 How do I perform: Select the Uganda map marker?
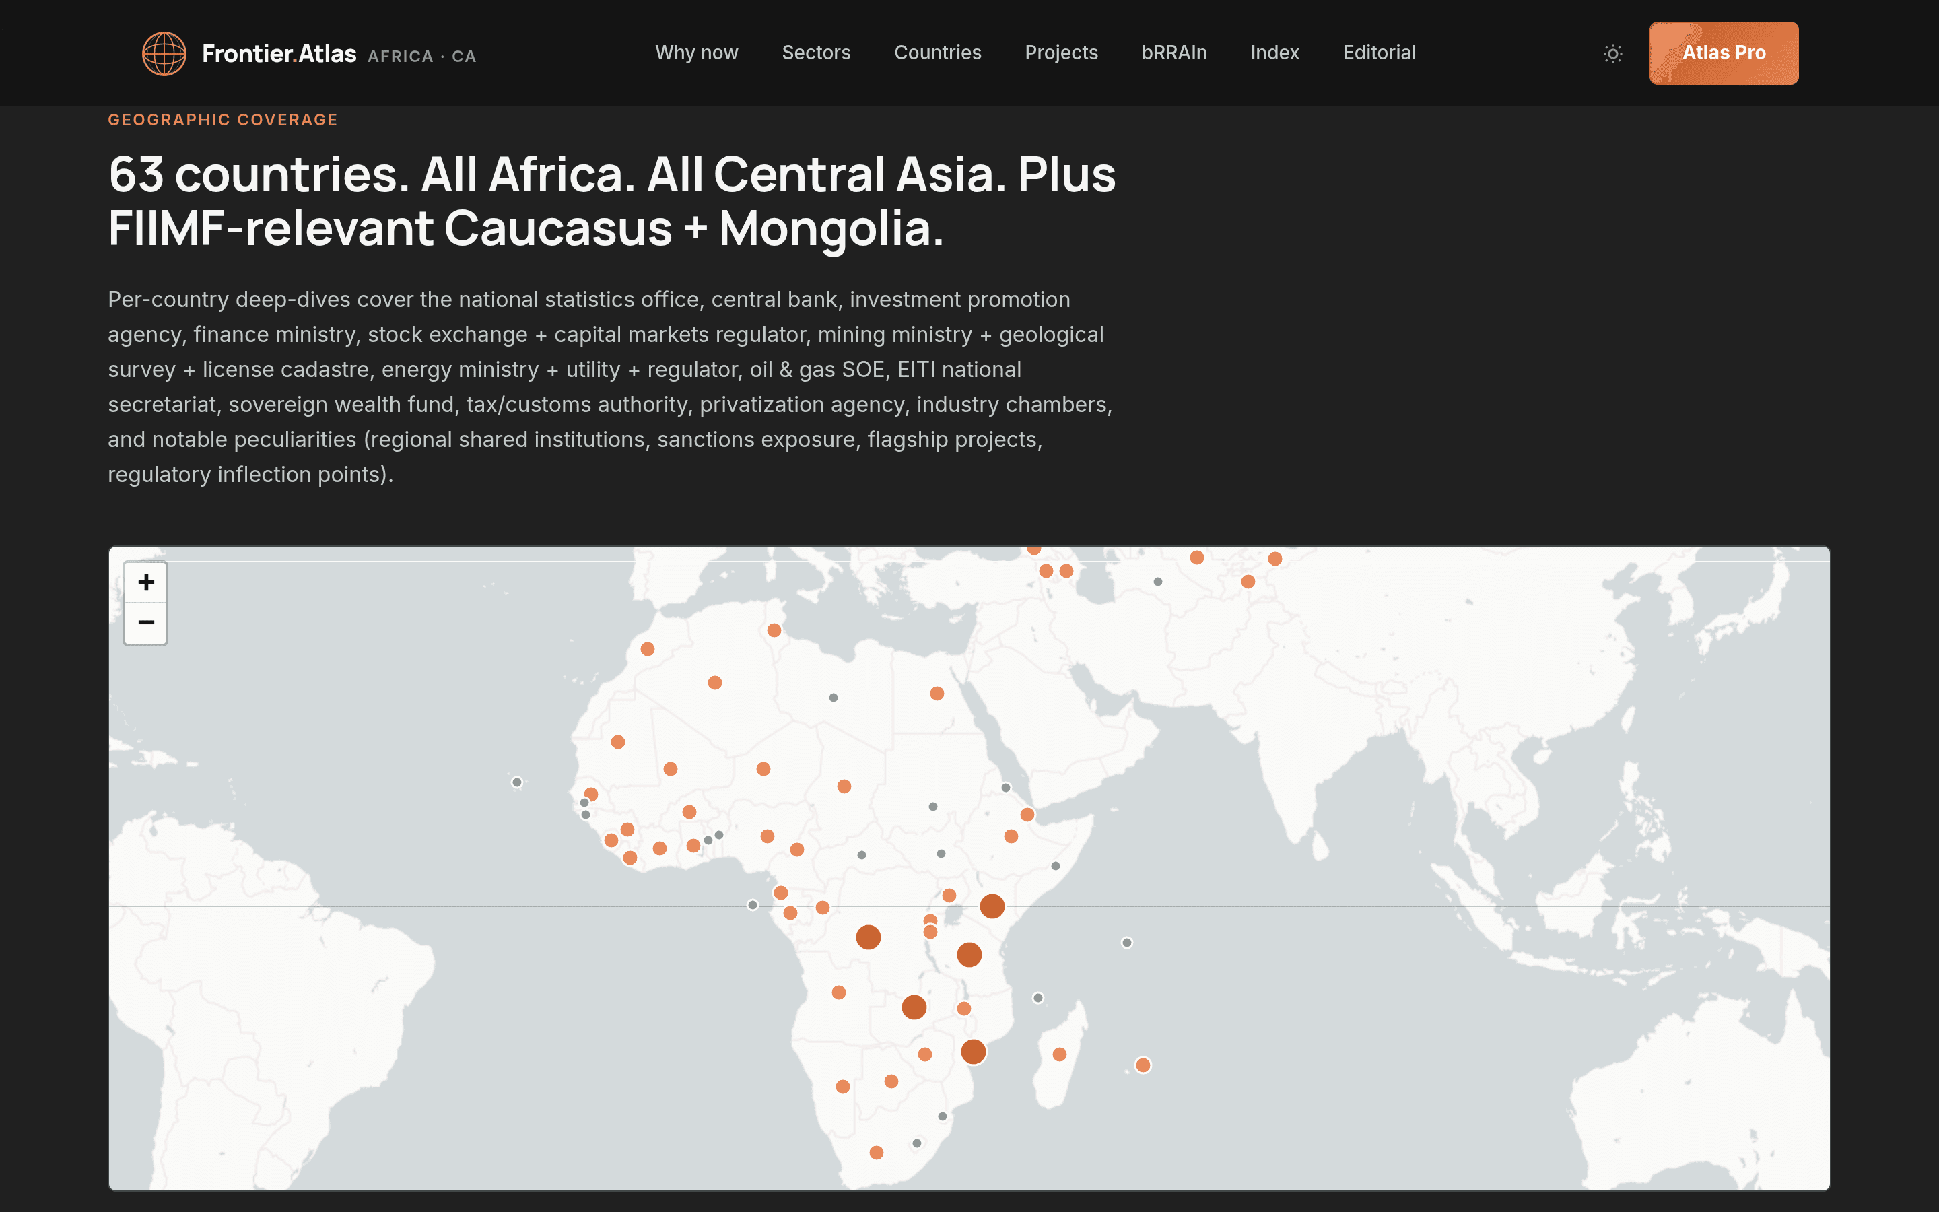[949, 896]
